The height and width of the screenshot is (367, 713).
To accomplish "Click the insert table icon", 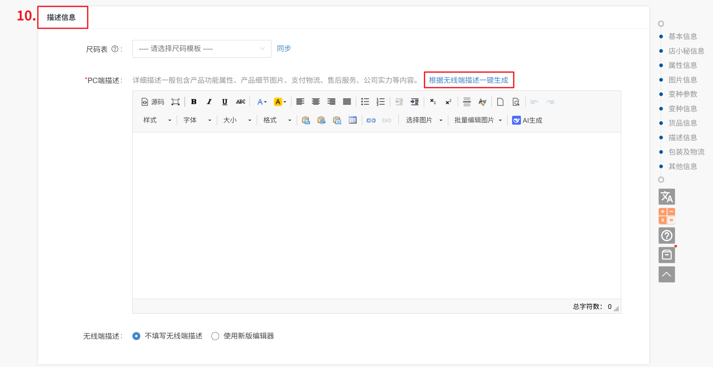I will coord(352,120).
